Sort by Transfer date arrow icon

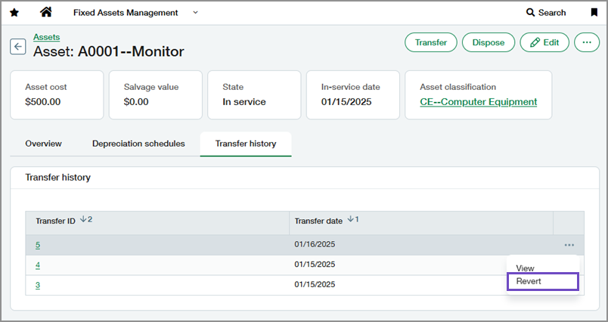(x=350, y=221)
